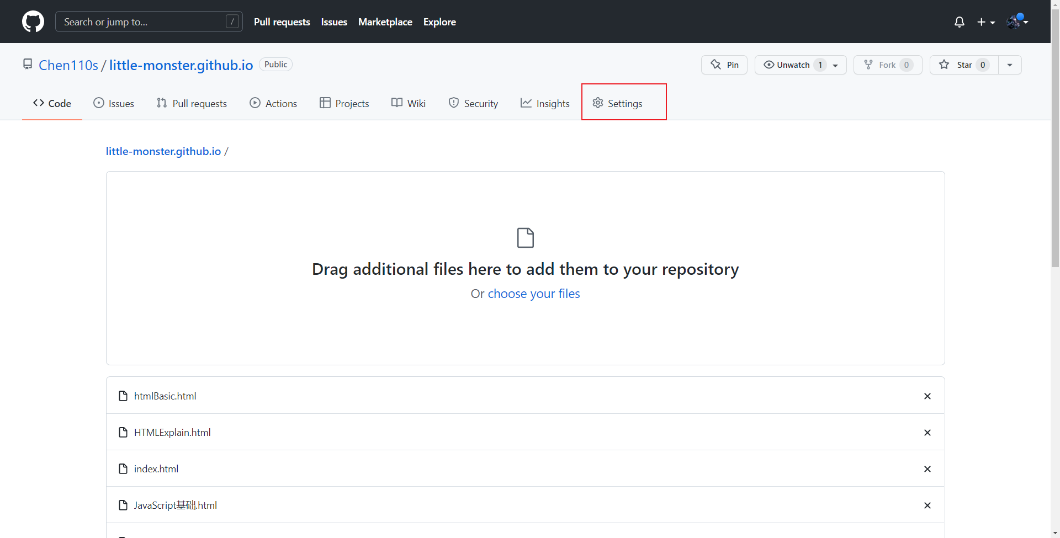
Task: Click the HTMLExplain.html file icon
Action: click(123, 433)
